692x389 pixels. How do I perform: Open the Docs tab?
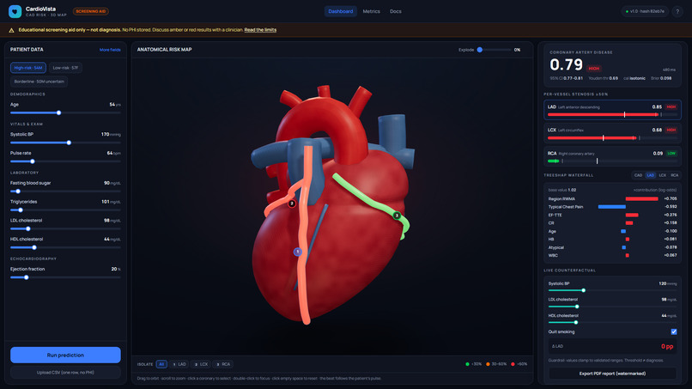click(396, 11)
